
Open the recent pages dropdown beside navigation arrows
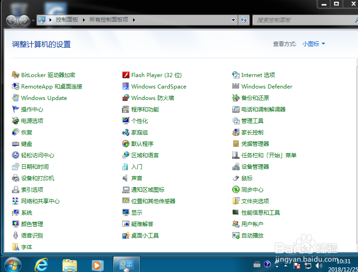tap(33, 21)
